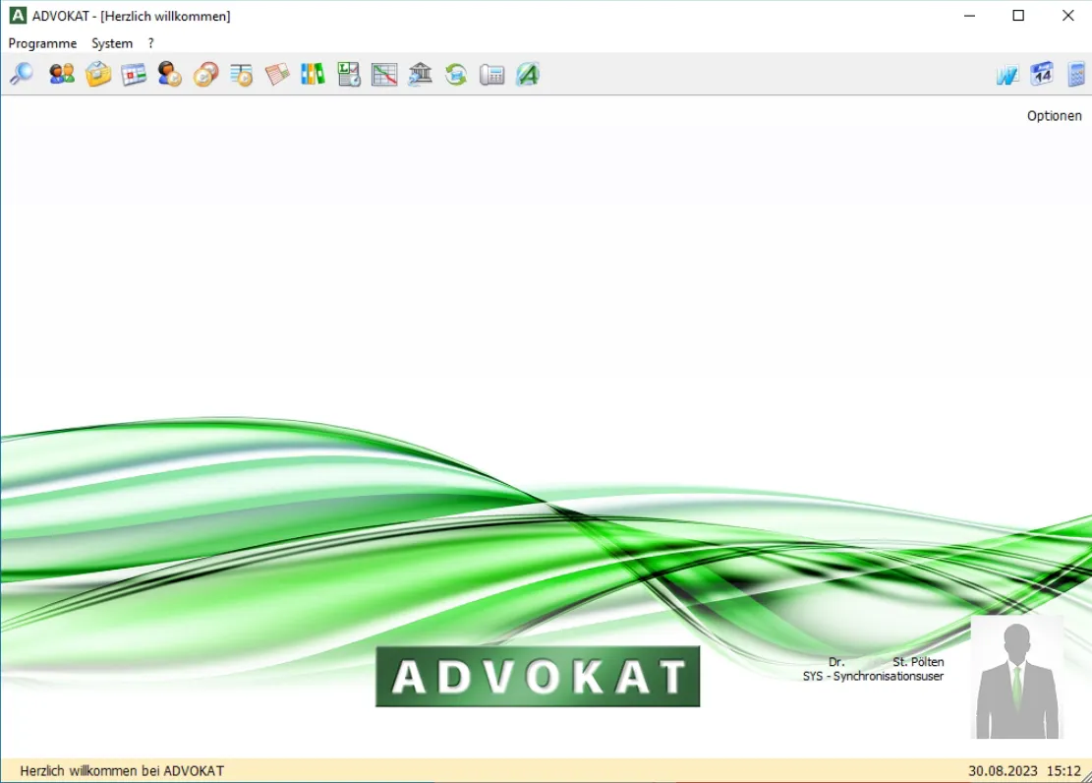Click the declining chart spreadsheet icon

[x=384, y=74]
